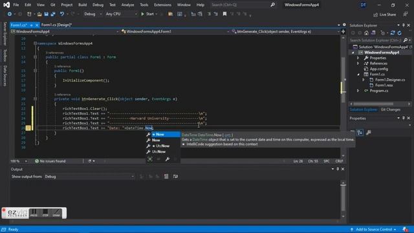Click the green Start debugging button
Image resolution: width=414 pixels, height=233 pixels.
coord(147,14)
